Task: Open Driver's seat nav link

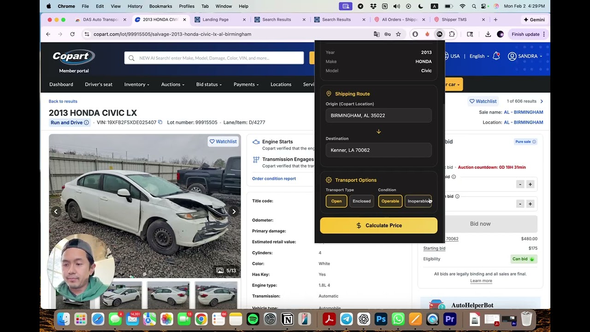Action: click(99, 84)
